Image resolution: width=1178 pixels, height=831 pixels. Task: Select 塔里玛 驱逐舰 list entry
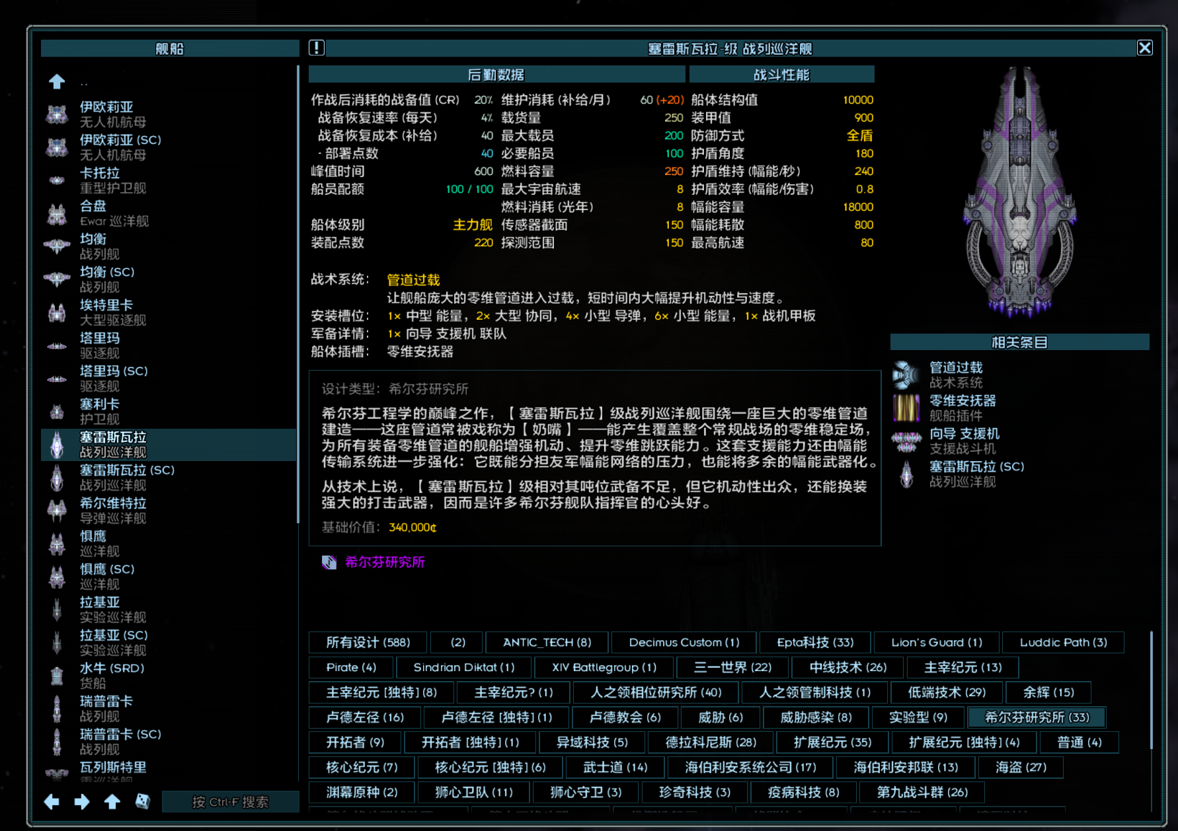coord(169,345)
